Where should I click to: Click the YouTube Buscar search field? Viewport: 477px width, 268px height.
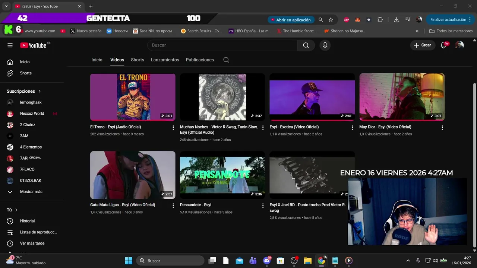(x=222, y=45)
